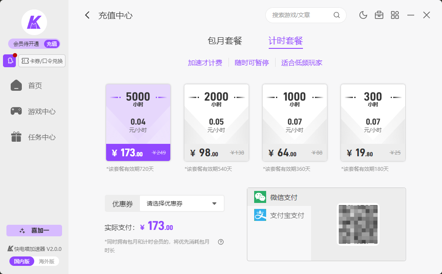
Task: Click the gamepad icon in sidebar
Action: click(16, 111)
